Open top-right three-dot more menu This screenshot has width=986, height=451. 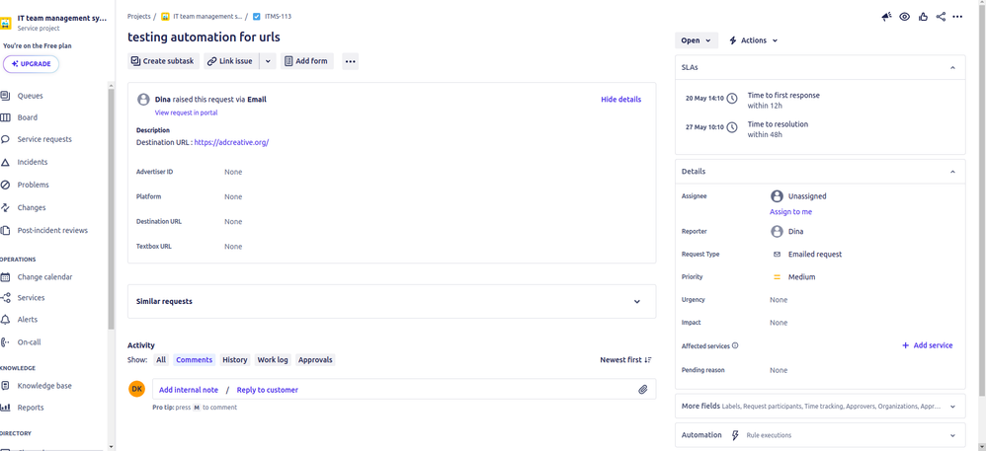pos(957,17)
